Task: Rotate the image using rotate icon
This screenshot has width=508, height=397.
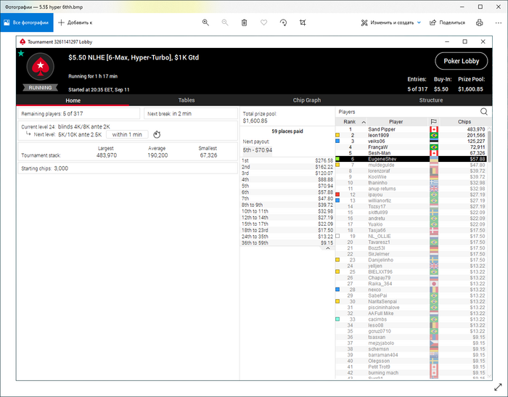Action: pos(283,22)
